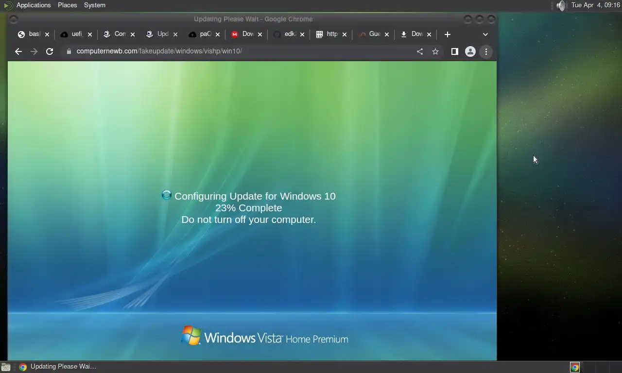This screenshot has width=622, height=373.
Task: Close the 'http' tab
Action: point(345,34)
